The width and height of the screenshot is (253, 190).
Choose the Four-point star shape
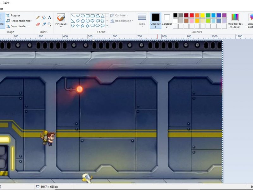78,26
